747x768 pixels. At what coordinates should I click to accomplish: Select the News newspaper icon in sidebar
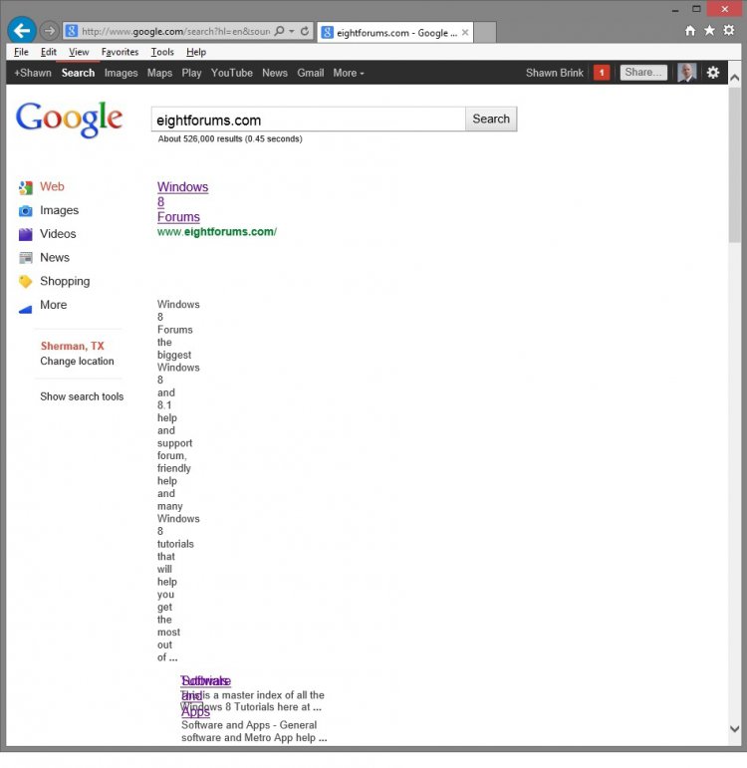click(26, 258)
